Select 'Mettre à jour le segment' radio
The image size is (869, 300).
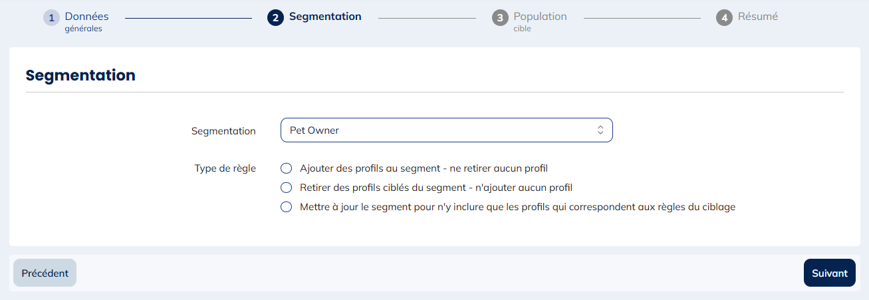[x=287, y=207]
